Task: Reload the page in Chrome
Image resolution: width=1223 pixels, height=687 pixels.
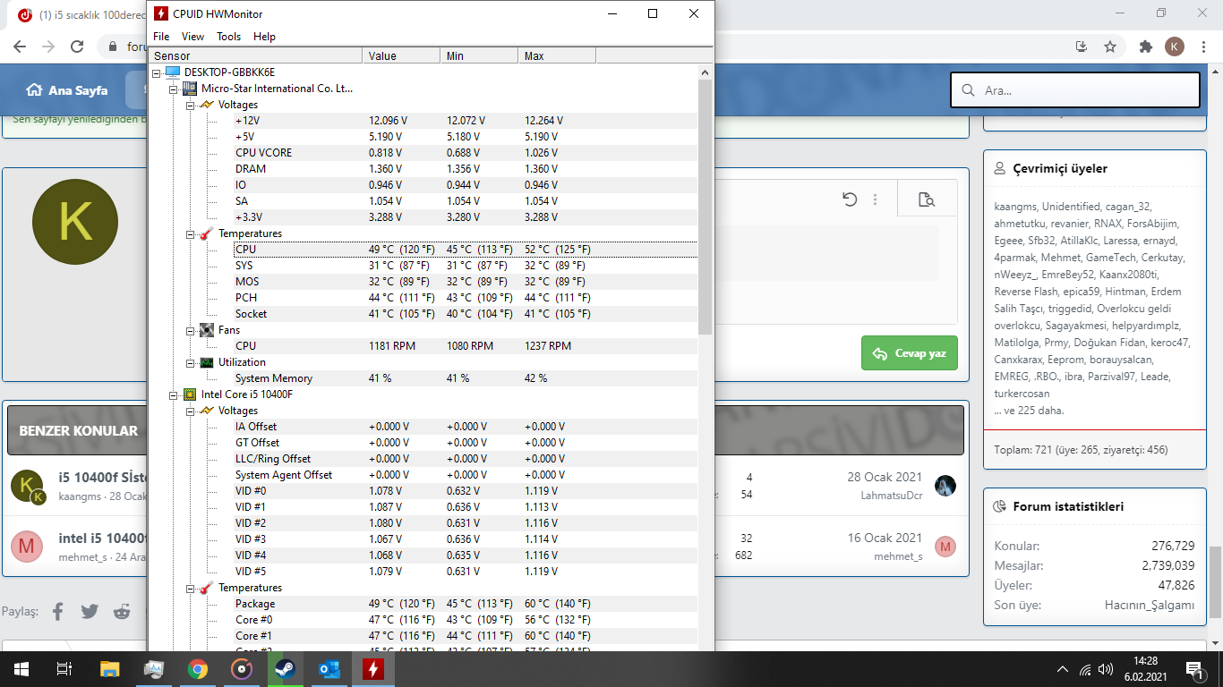Action: click(77, 47)
